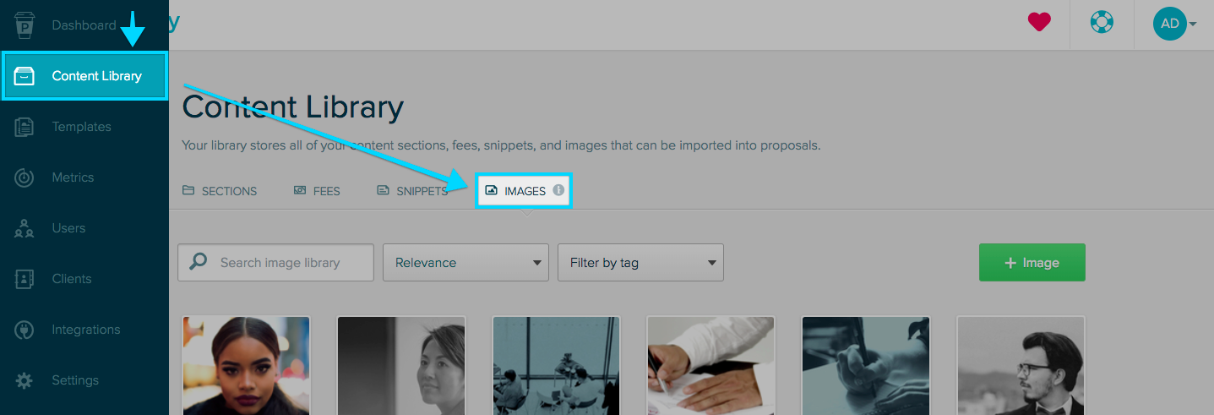Open the help lifebuoy icon
1214x415 pixels.
click(x=1102, y=24)
